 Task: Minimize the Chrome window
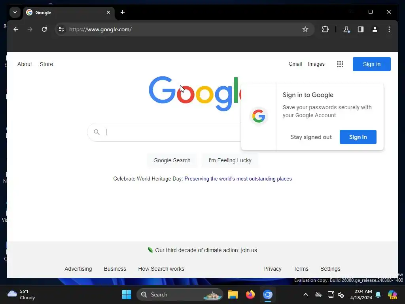click(x=352, y=12)
